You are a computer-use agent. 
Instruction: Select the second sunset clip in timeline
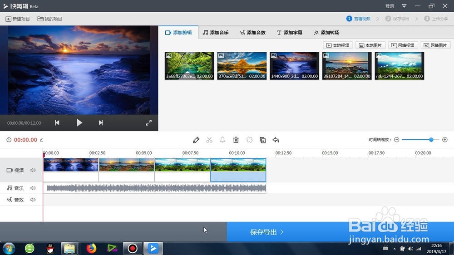pyautogui.click(x=127, y=170)
